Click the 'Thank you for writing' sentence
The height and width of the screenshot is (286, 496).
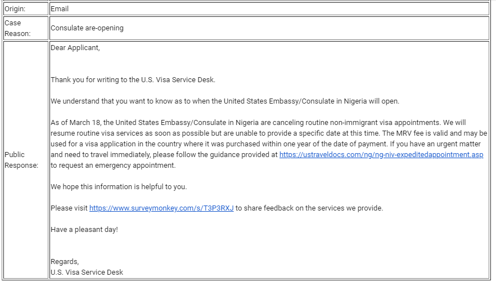pyautogui.click(x=133, y=80)
